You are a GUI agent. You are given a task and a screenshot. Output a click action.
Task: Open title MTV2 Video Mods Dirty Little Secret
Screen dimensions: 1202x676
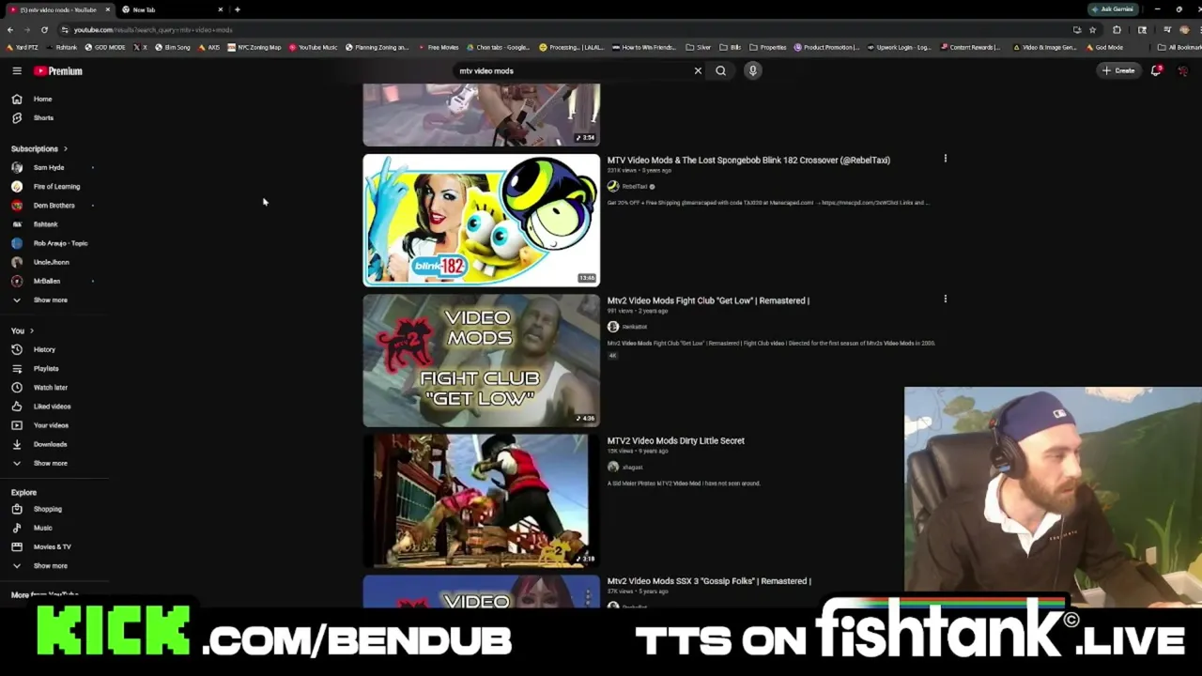pyautogui.click(x=675, y=440)
